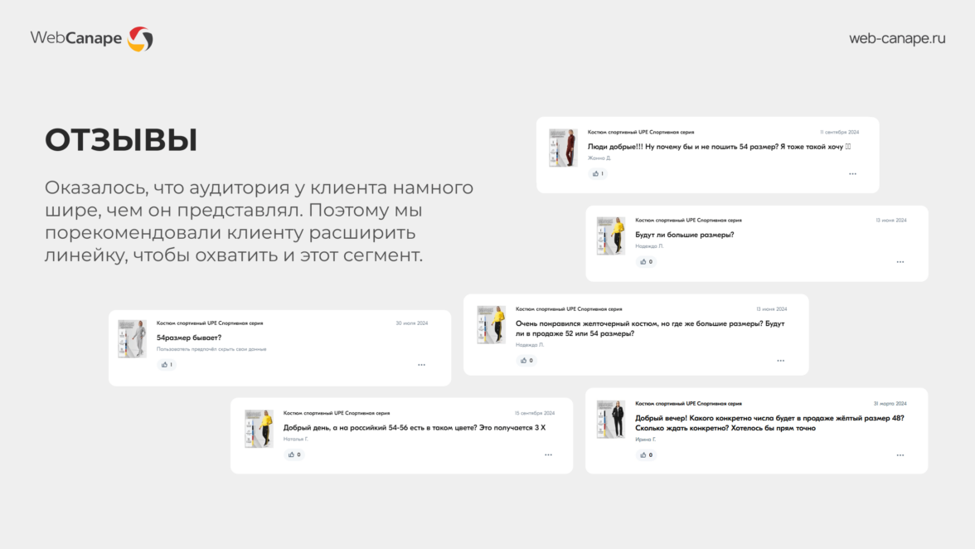
Task: Click author name Жанна Д.
Action: pos(599,158)
